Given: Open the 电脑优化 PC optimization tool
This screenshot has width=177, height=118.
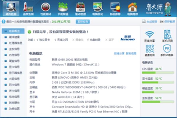Looking at the screenshot, I should [98, 9].
